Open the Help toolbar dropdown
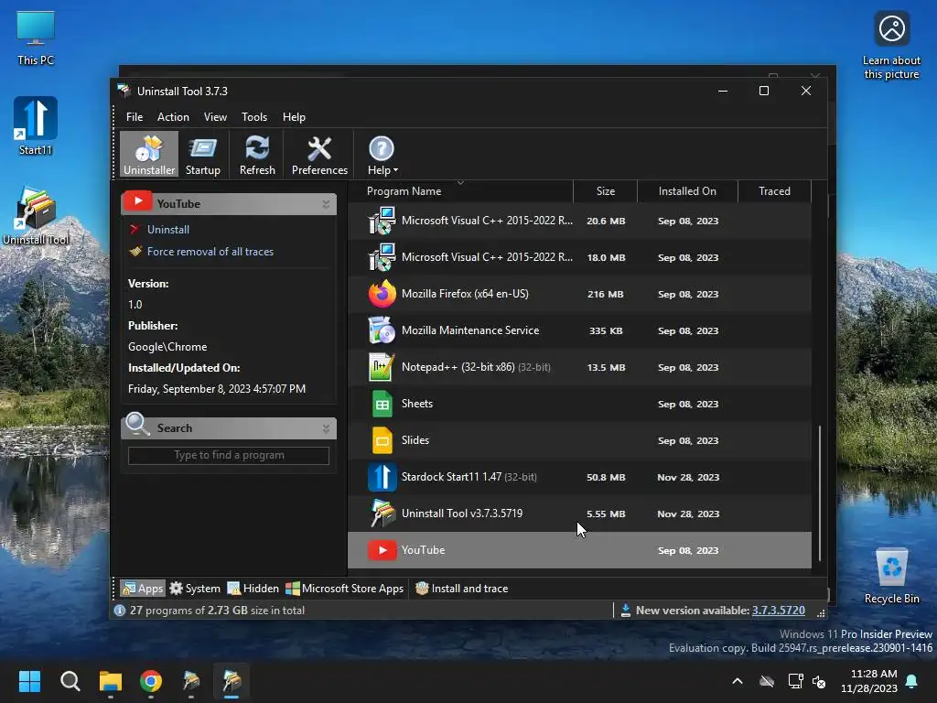Viewport: 937px width, 703px height. coord(382,154)
